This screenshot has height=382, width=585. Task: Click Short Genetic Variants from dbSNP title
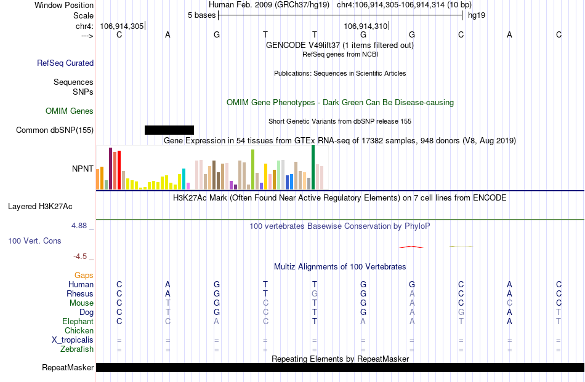pyautogui.click(x=340, y=121)
